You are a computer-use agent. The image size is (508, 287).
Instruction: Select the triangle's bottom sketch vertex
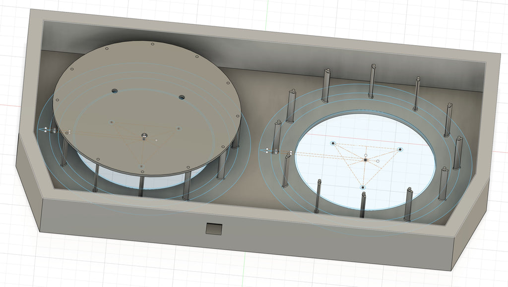[363, 187]
